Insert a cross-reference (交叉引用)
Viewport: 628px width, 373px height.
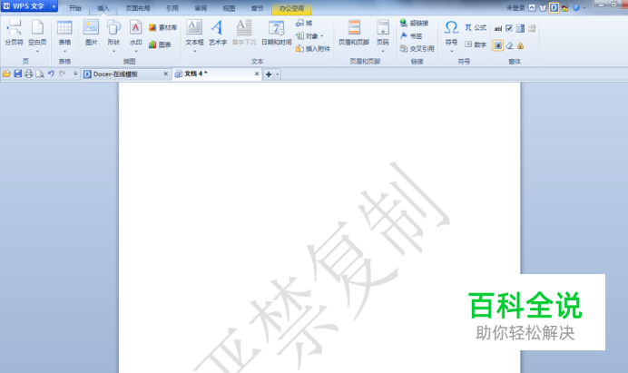pyautogui.click(x=417, y=48)
